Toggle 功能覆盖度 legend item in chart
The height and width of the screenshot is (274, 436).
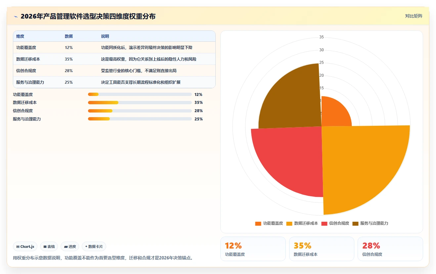(x=269, y=223)
